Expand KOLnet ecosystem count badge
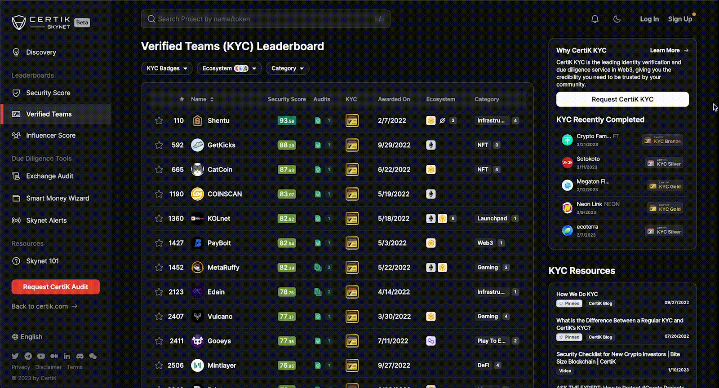Screen dimensions: 719x388 point(453,218)
